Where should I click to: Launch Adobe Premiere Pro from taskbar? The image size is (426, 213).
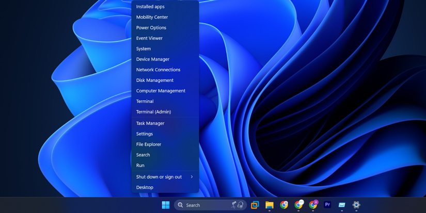(327, 205)
